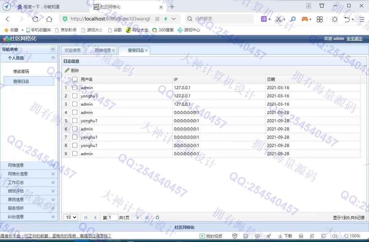Check the row 1 admin checkbox
Image resolution: width=369 pixels, height=242 pixels.
point(75,87)
